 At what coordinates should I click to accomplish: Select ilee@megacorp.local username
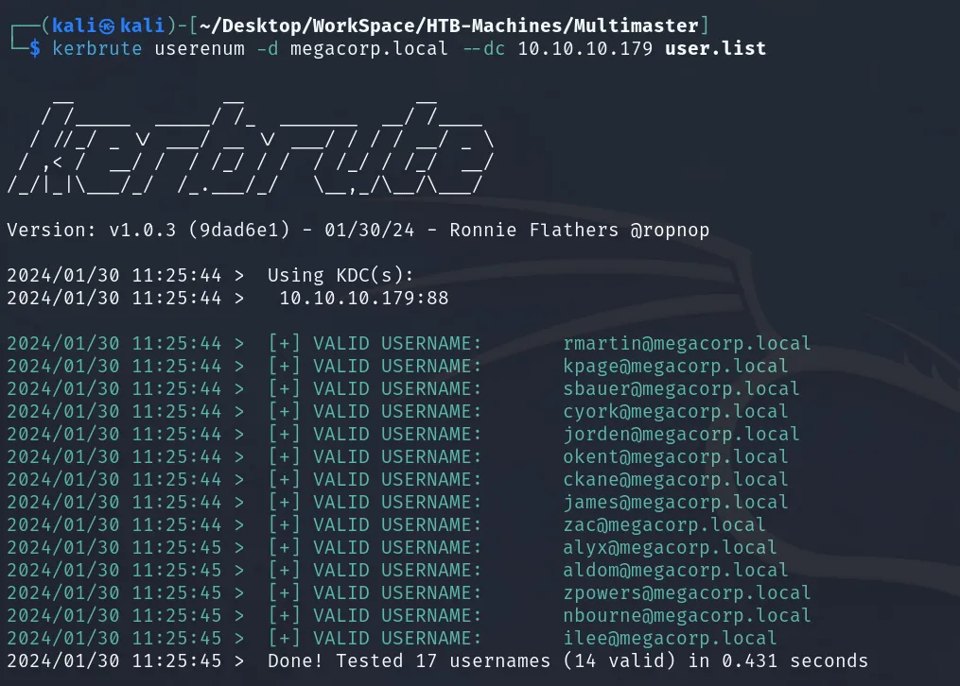[670, 638]
